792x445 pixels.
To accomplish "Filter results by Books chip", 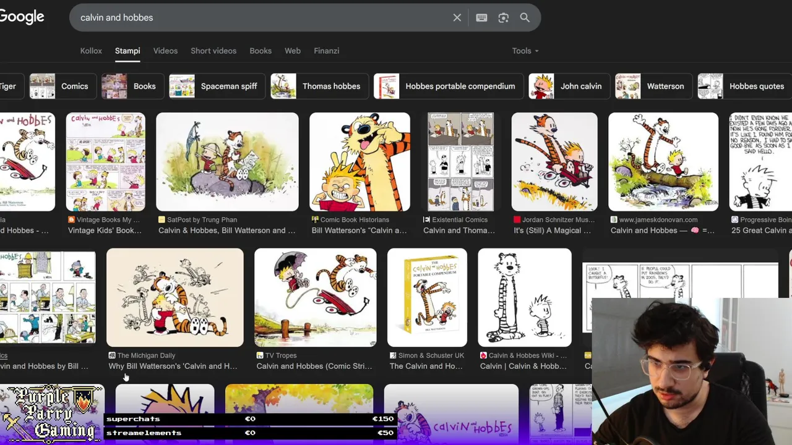I will (132, 86).
